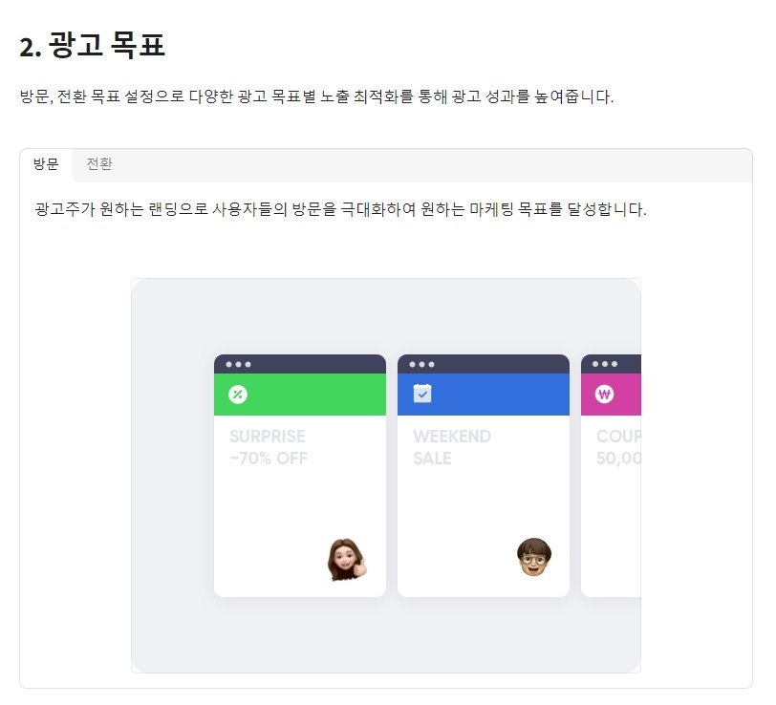Click the three window dots above blue header

(421, 364)
